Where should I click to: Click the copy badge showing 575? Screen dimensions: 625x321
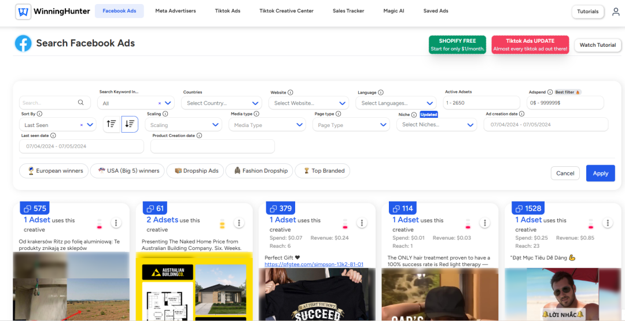tap(35, 208)
